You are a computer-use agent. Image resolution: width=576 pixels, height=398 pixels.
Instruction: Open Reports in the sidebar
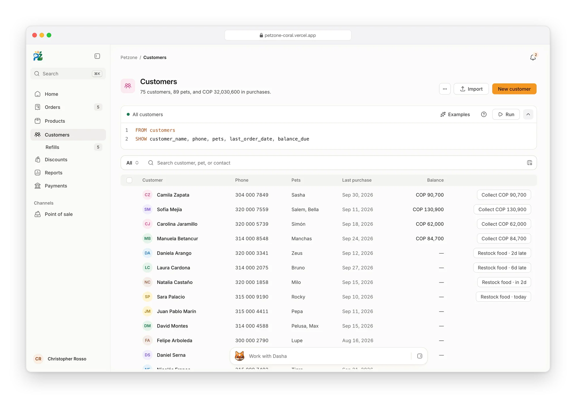pos(68,173)
